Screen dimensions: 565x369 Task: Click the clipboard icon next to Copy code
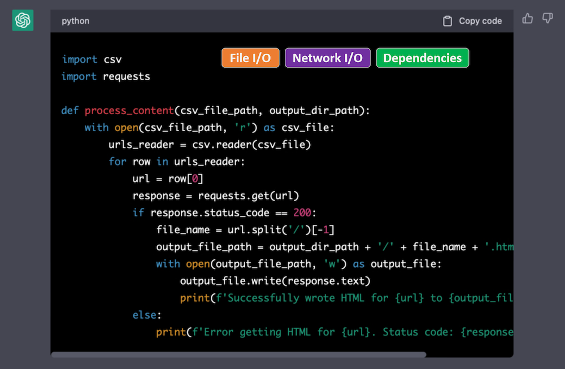click(448, 20)
